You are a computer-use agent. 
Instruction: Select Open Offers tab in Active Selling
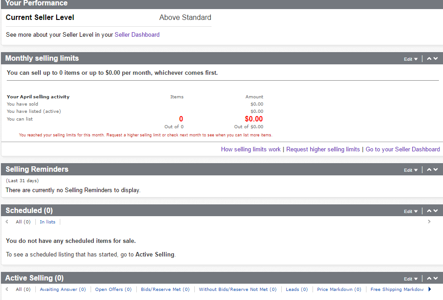(x=113, y=289)
